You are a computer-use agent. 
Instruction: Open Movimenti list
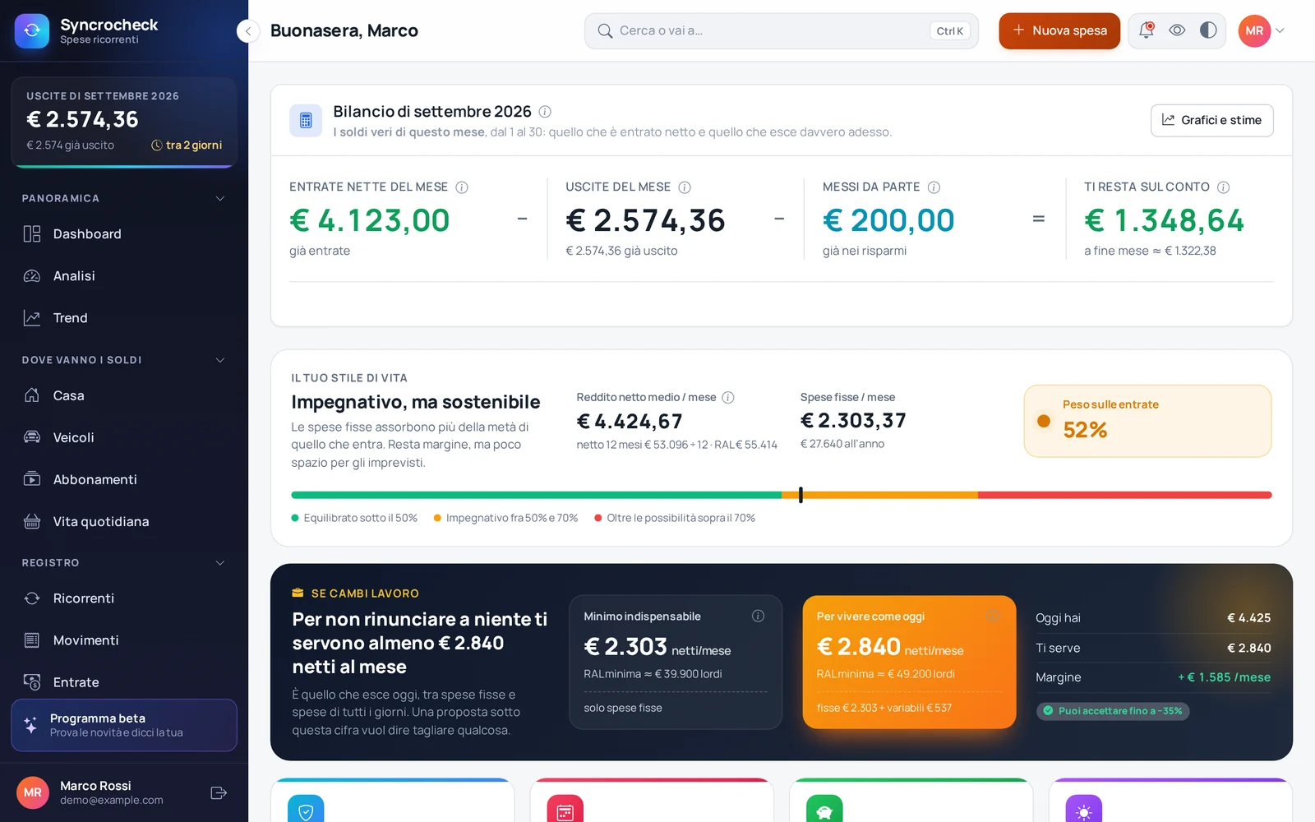click(x=123, y=640)
